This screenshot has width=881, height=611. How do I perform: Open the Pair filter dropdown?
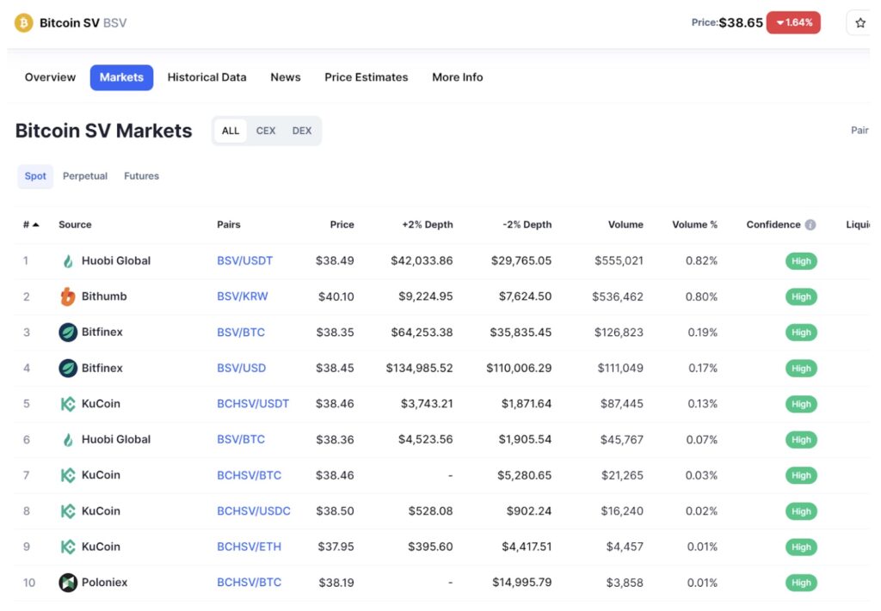click(859, 130)
